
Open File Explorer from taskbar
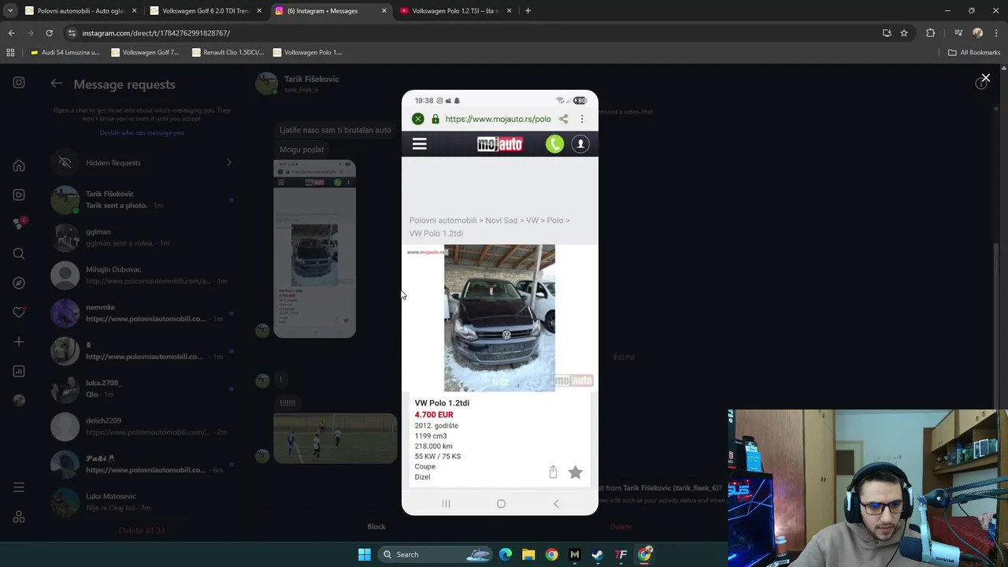(528, 554)
